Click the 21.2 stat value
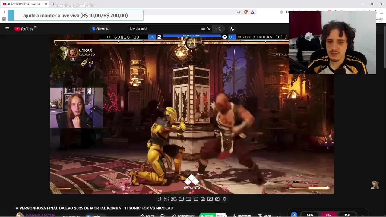386x217 pixels. point(347,215)
